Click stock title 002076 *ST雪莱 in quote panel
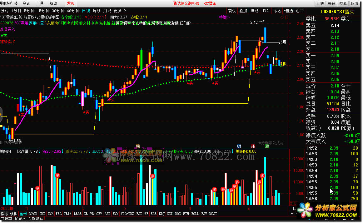Screen dimensions: 363x223 [x=338, y=12]
